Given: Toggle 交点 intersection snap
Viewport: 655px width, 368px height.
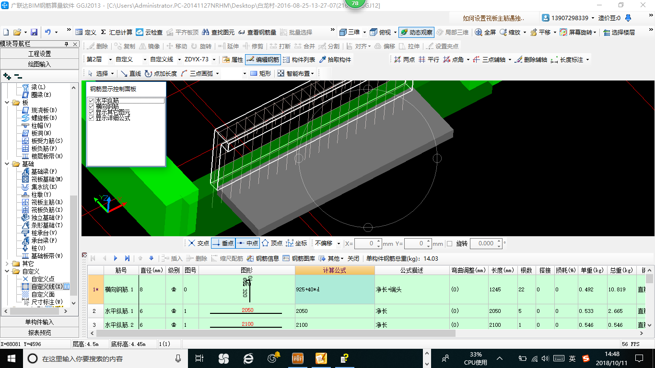Looking at the screenshot, I should pos(199,243).
